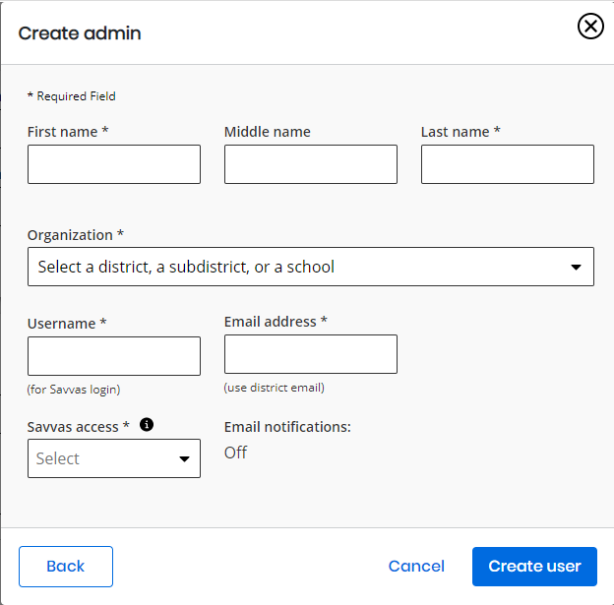Screen dimensions: 614x605
Task: Focus the Email address field
Action: (x=311, y=354)
